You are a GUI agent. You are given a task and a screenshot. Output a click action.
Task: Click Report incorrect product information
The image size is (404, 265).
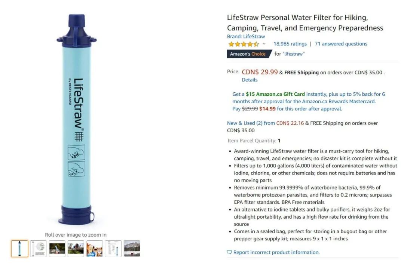pos(276,252)
